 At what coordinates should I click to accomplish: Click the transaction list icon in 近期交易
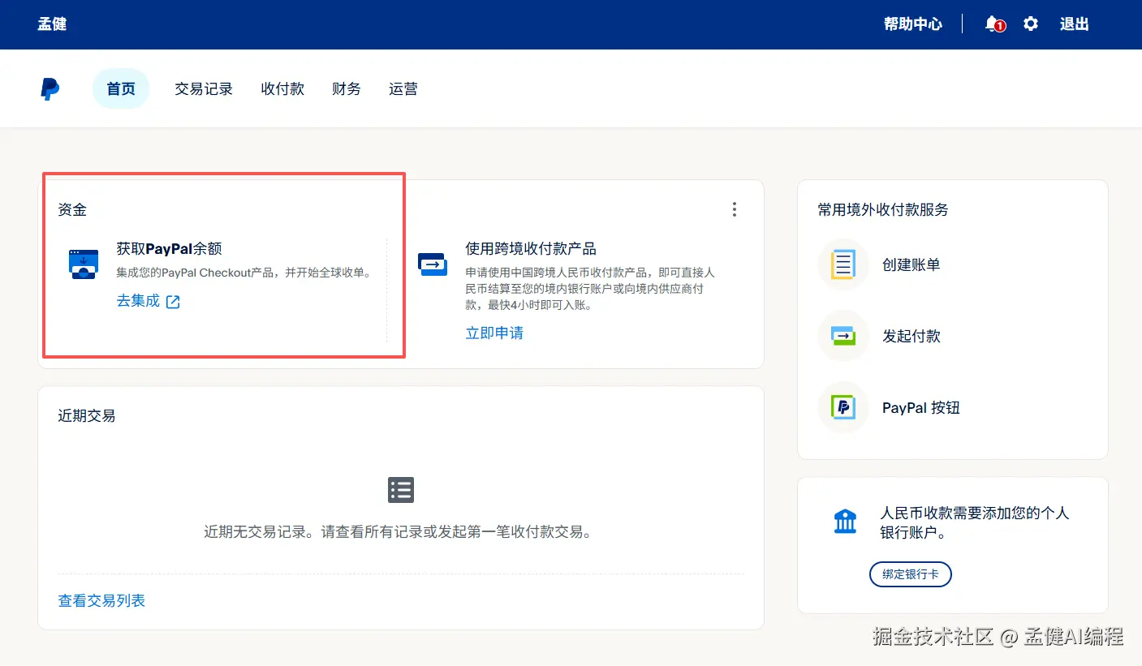point(401,490)
